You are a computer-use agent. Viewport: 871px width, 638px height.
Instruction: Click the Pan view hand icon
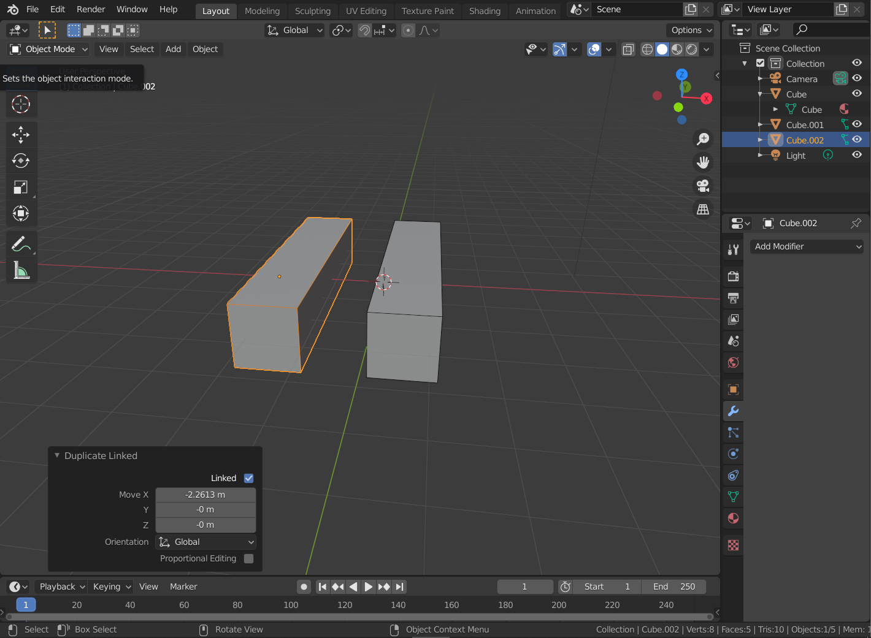click(x=703, y=162)
